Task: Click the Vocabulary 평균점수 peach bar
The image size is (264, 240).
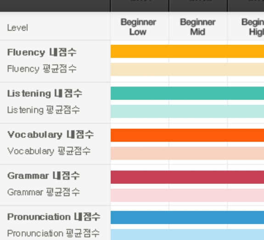Action: (187, 153)
